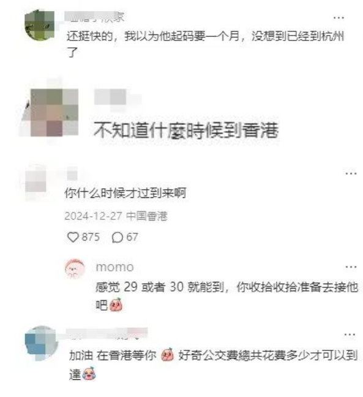Like the comment with 875 likes
Image resolution: width=363 pixels, height=397 pixels.
(73, 238)
